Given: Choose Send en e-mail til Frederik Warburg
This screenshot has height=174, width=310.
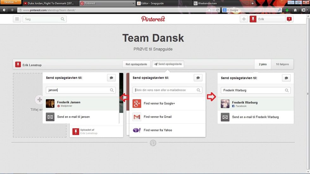Looking at the screenshot, I should tap(256, 117).
